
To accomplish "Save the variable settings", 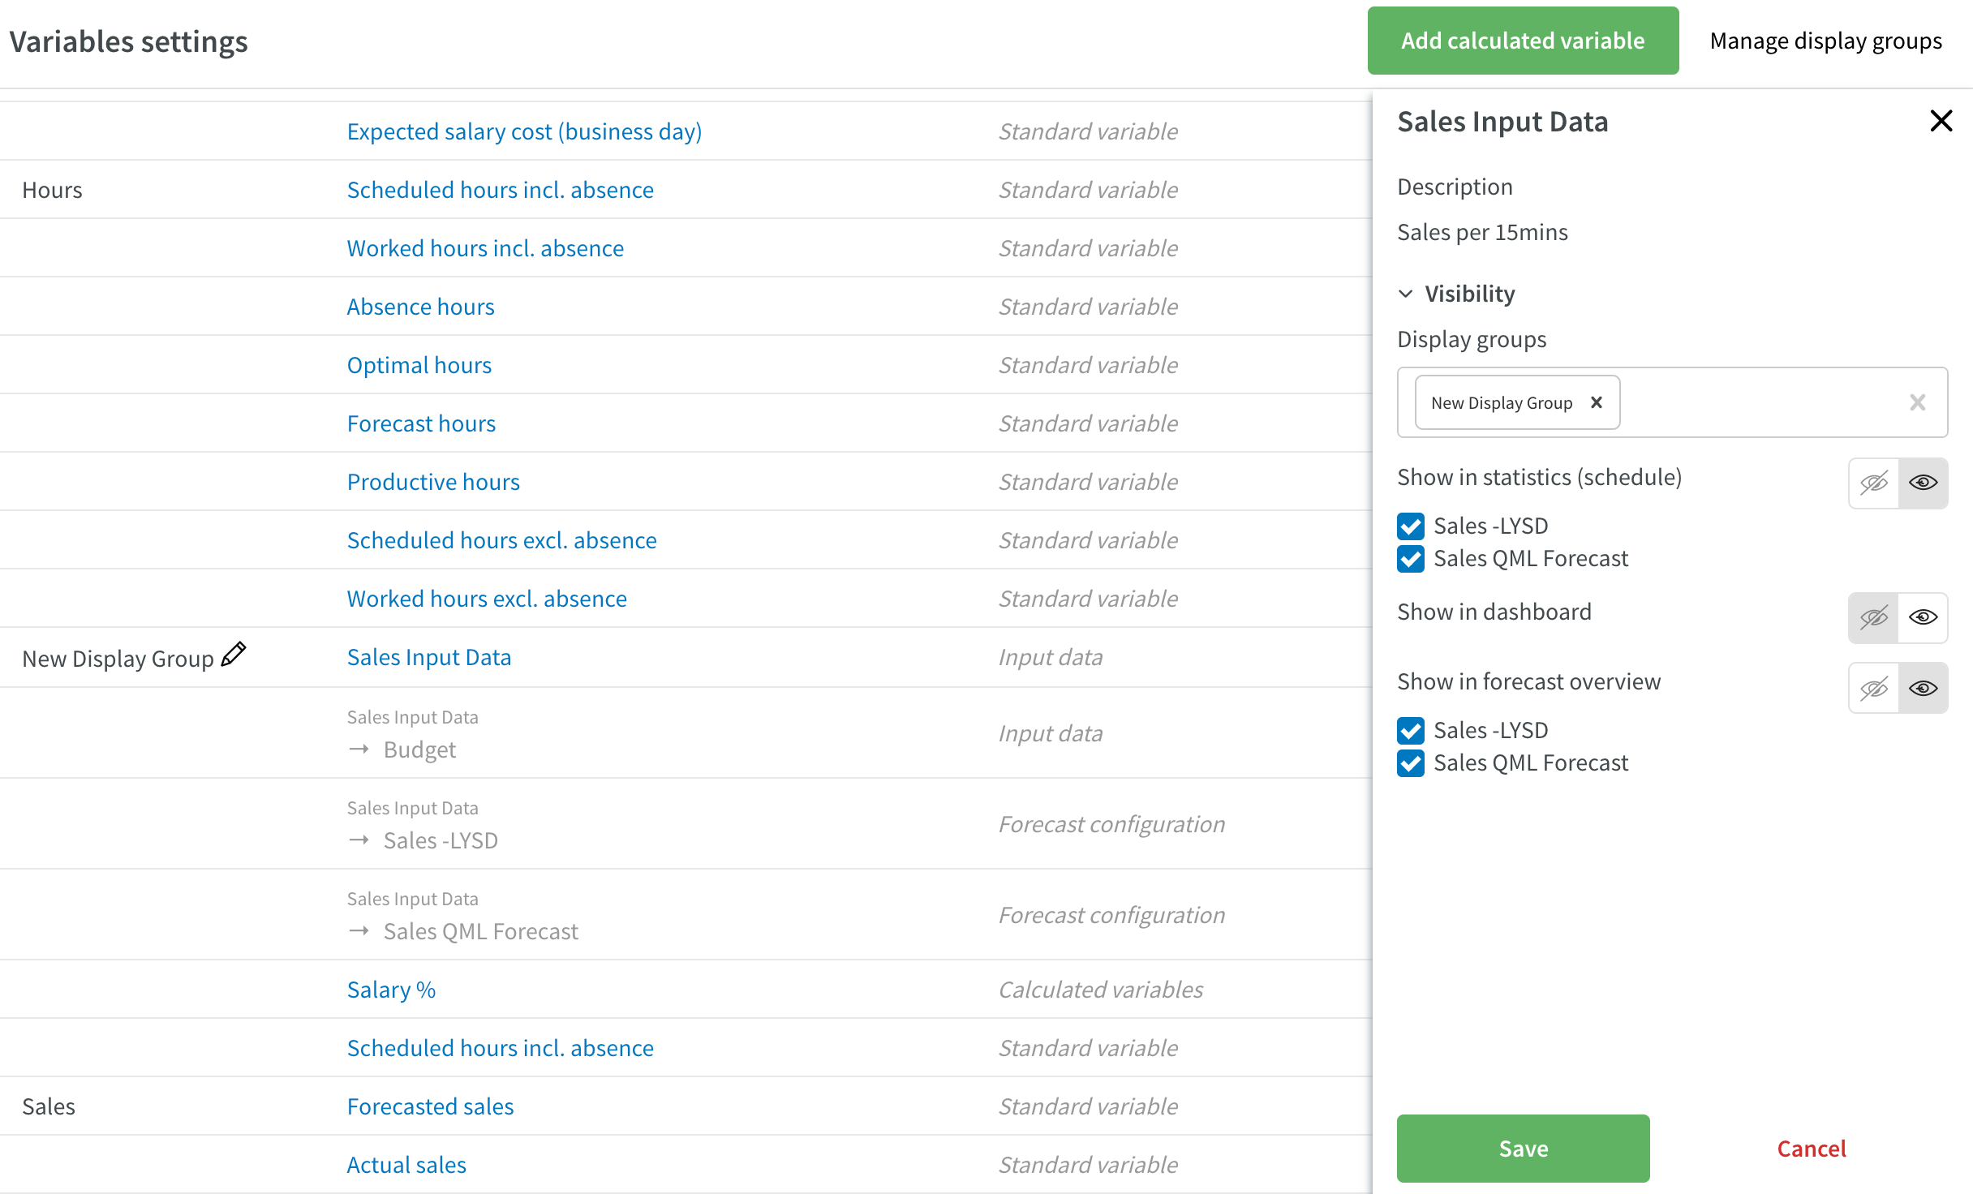I will [1523, 1149].
